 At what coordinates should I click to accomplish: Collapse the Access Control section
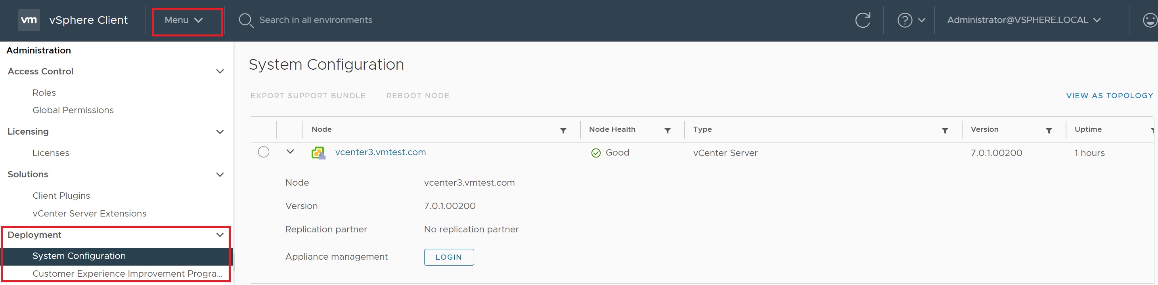[220, 71]
